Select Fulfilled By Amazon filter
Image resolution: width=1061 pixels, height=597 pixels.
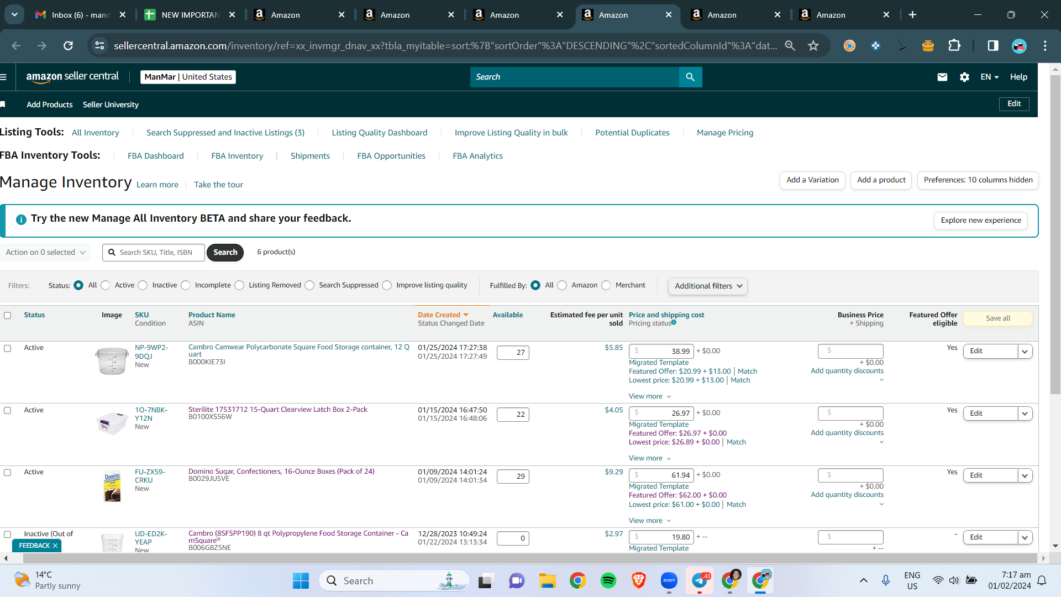click(x=562, y=285)
